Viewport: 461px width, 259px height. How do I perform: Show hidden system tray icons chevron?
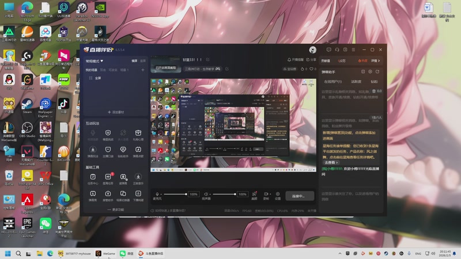tap(340, 253)
